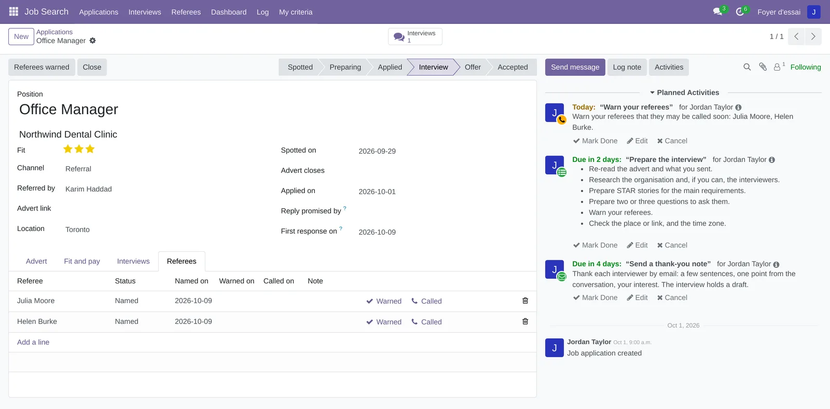Open the Interviews stat button
830x409 pixels.
415,36
